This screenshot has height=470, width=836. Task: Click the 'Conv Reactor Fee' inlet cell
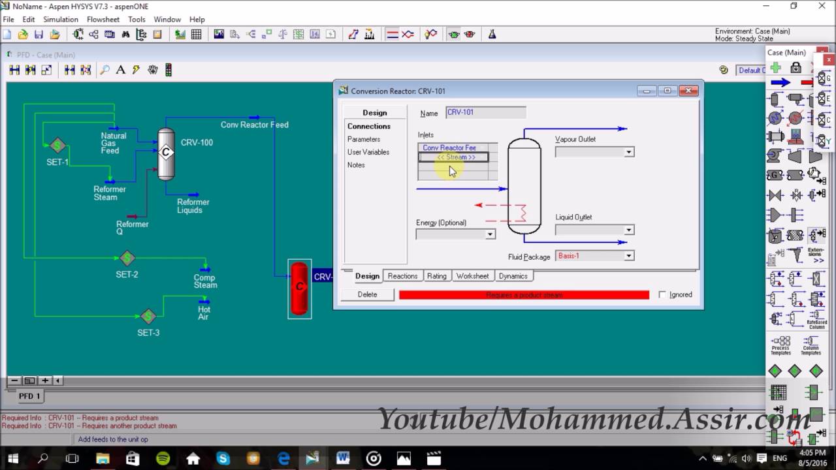point(453,148)
